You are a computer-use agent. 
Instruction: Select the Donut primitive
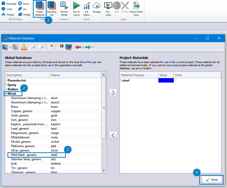24,4
